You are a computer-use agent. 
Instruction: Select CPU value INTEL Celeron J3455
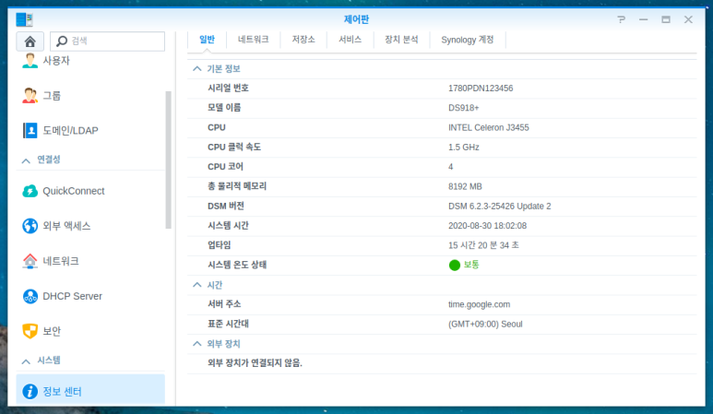(x=488, y=127)
